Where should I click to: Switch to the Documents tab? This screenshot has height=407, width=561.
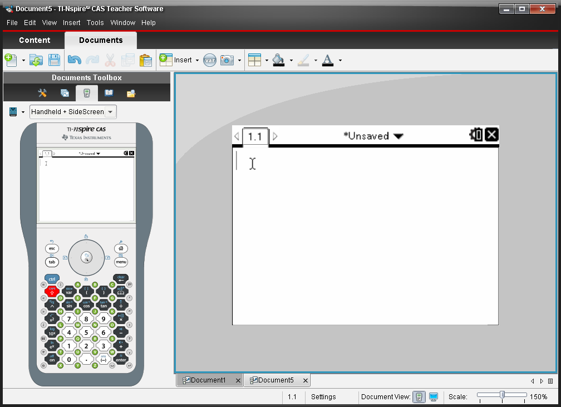click(x=101, y=40)
